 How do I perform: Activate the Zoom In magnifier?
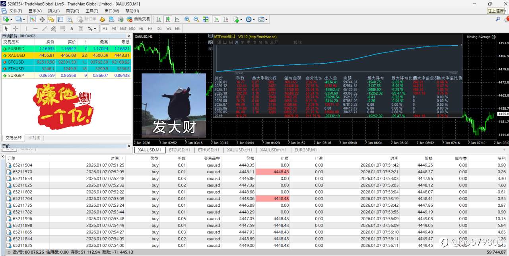pyautogui.click(x=187, y=19)
